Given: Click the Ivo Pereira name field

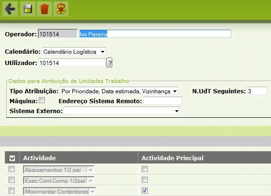Looking at the screenshot, I should 155,33.
